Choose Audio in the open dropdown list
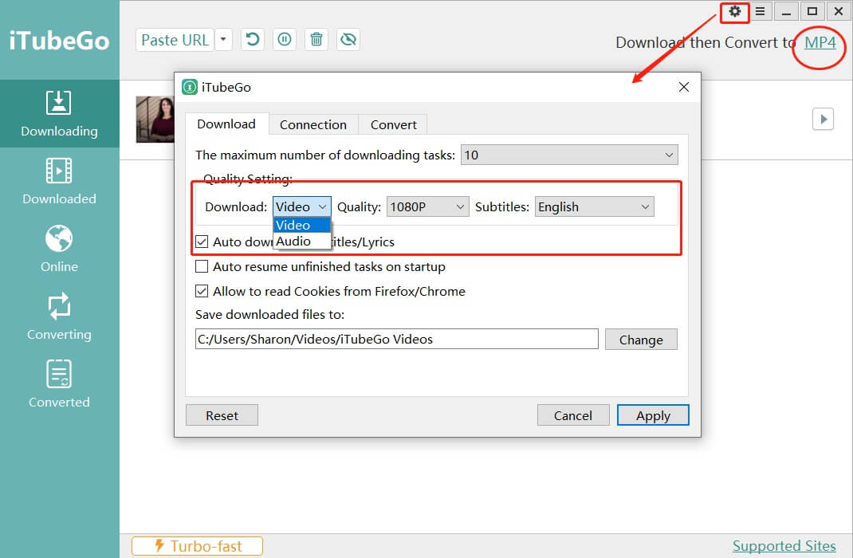Viewport: 853px width, 558px height. (x=302, y=241)
